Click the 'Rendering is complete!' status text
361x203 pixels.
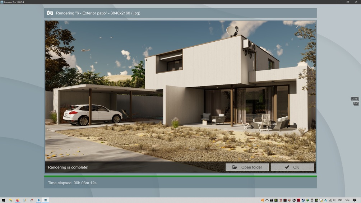(68, 167)
